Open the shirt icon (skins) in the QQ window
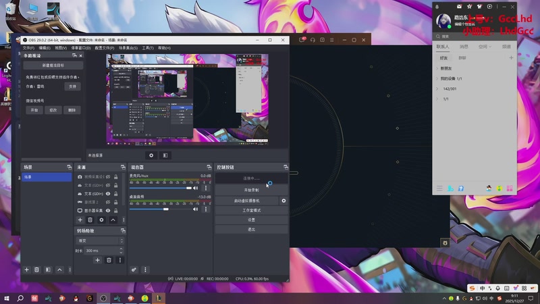This screenshot has height=304, width=540. point(479,7)
